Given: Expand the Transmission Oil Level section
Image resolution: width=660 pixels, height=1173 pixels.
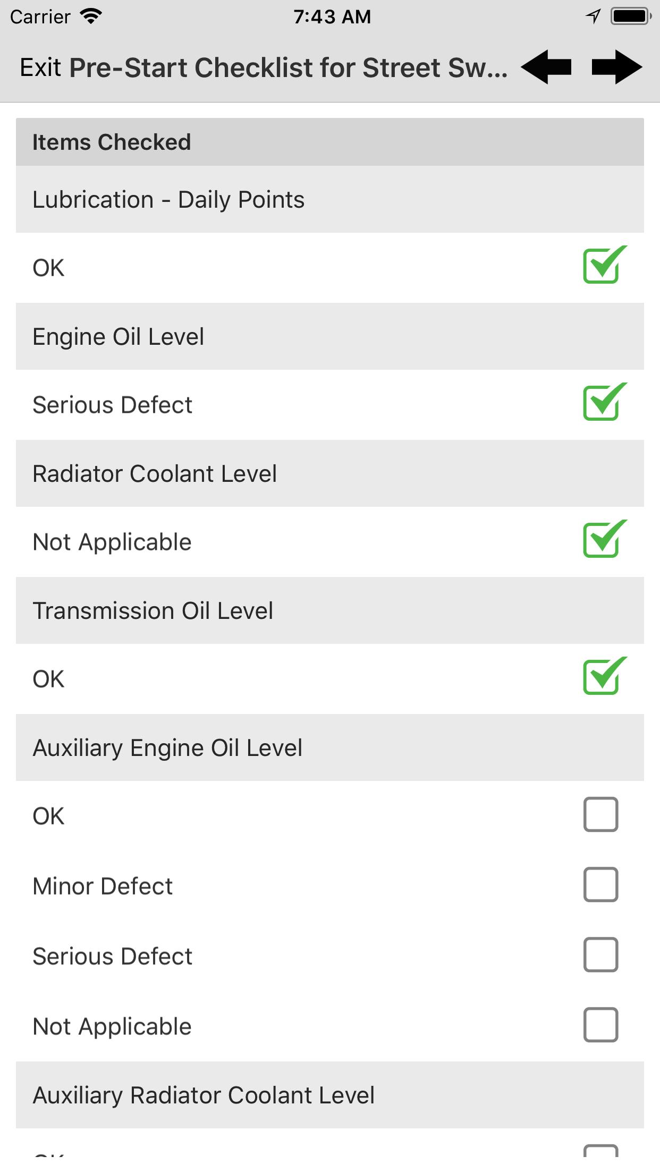Looking at the screenshot, I should tap(329, 611).
